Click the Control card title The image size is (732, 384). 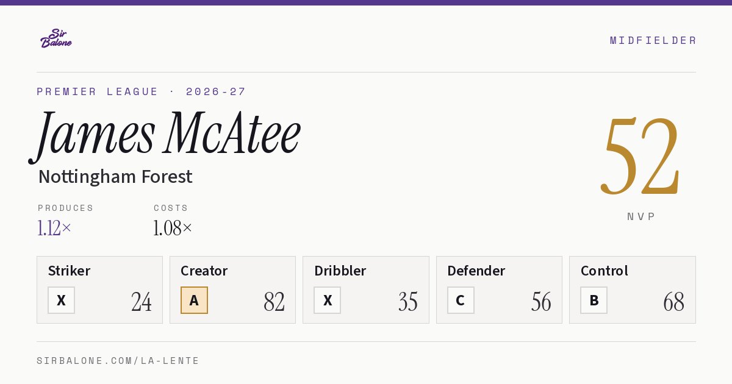[604, 271]
